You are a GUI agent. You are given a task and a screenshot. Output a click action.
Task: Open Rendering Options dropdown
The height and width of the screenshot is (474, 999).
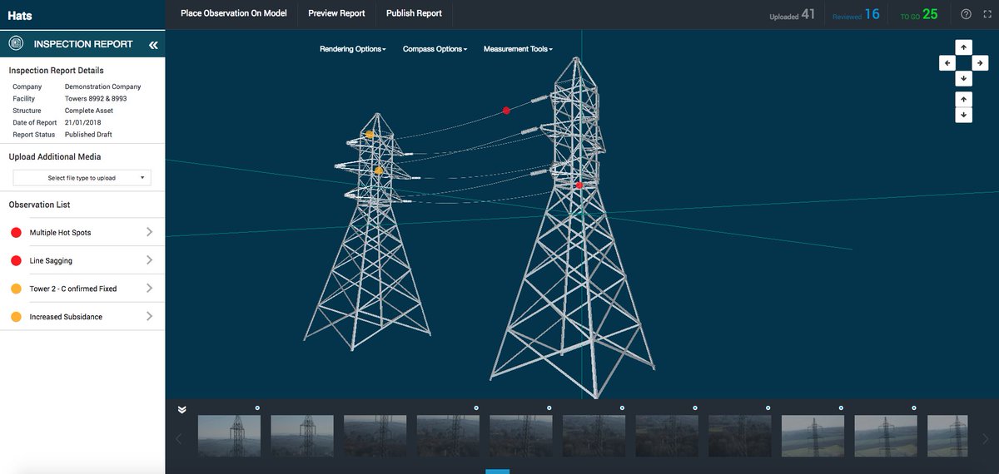(352, 49)
